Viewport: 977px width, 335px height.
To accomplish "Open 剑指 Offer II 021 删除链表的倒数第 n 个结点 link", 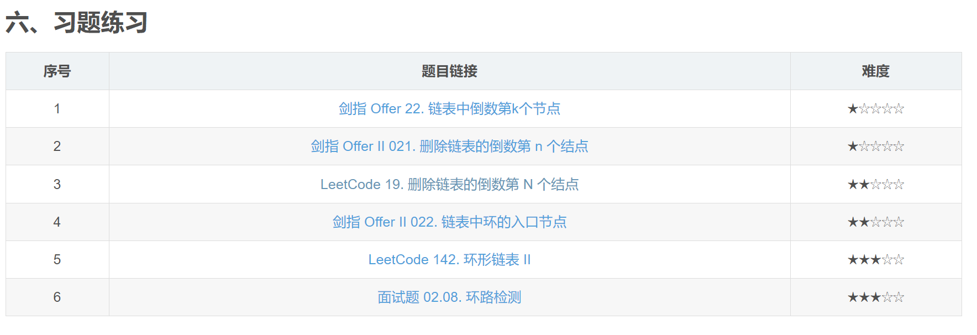I will point(449,146).
